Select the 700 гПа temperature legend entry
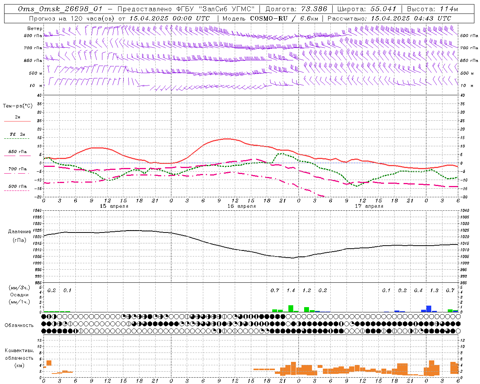The width and height of the screenshot is (480, 384). pos(18,169)
